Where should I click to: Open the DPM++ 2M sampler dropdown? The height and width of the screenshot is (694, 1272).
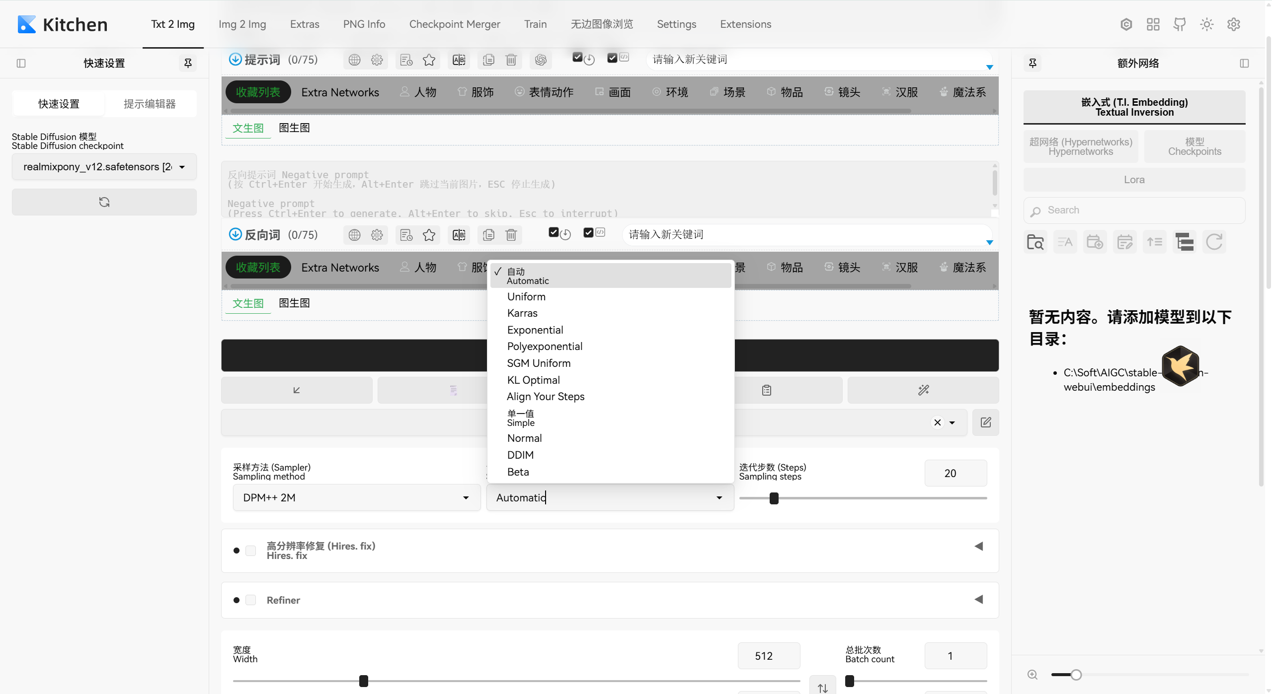point(356,497)
